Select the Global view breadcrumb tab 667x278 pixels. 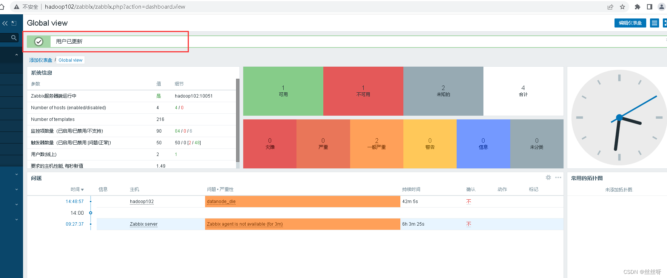point(70,60)
